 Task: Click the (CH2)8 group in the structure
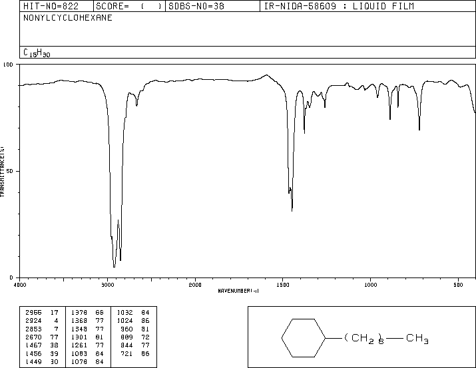click(364, 339)
